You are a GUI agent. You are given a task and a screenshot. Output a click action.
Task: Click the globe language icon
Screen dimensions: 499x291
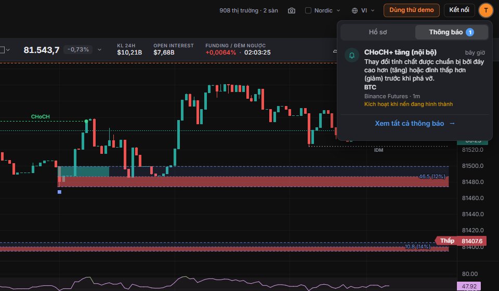354,11
